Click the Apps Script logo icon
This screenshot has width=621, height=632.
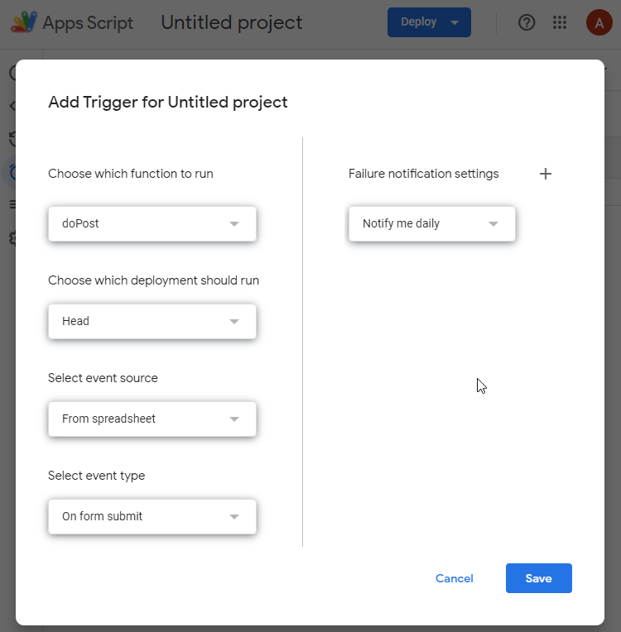click(24, 22)
